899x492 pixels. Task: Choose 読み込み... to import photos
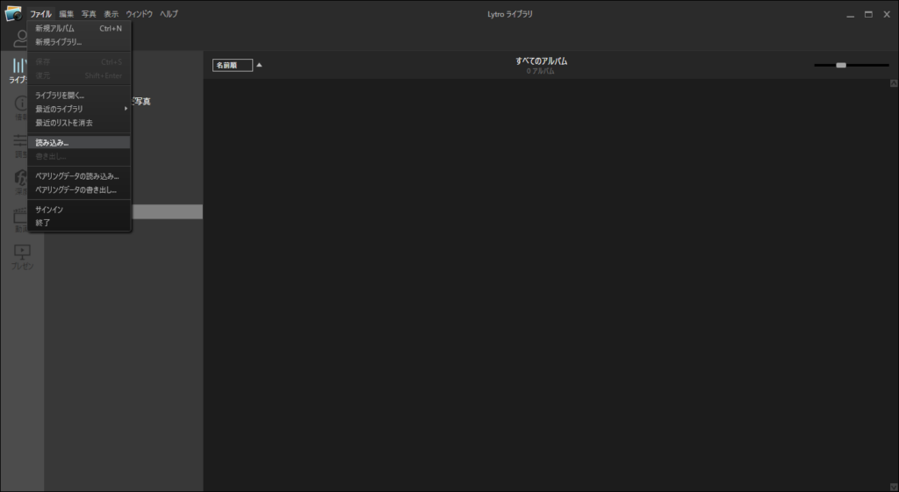coord(79,143)
